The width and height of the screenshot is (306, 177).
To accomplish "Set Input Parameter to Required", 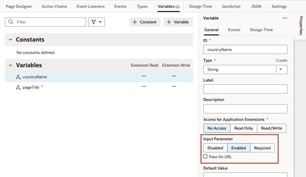I will click(x=262, y=148).
